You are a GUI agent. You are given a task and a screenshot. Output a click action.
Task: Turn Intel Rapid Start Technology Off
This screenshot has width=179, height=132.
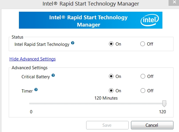point(143,44)
